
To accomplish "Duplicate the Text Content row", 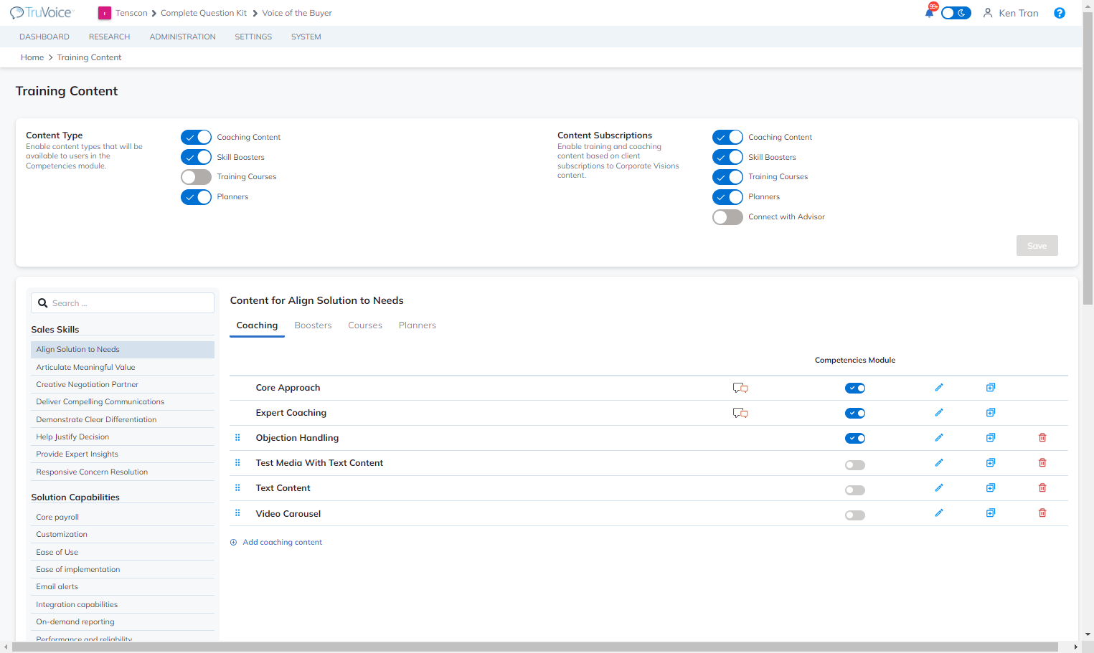I will [x=991, y=488].
